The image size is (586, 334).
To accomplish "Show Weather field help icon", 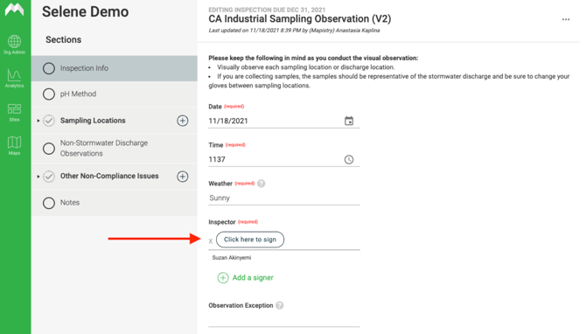I will coord(262,184).
